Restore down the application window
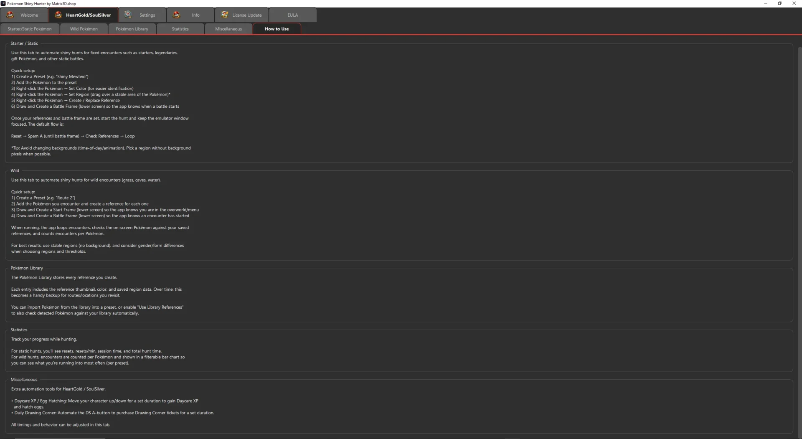Image resolution: width=802 pixels, height=439 pixels. coord(780,3)
